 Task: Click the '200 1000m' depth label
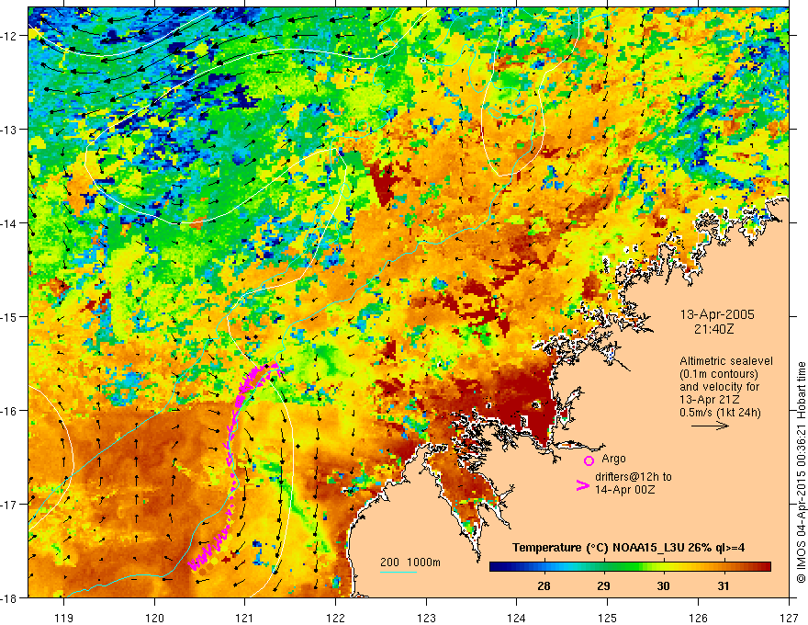point(410,562)
